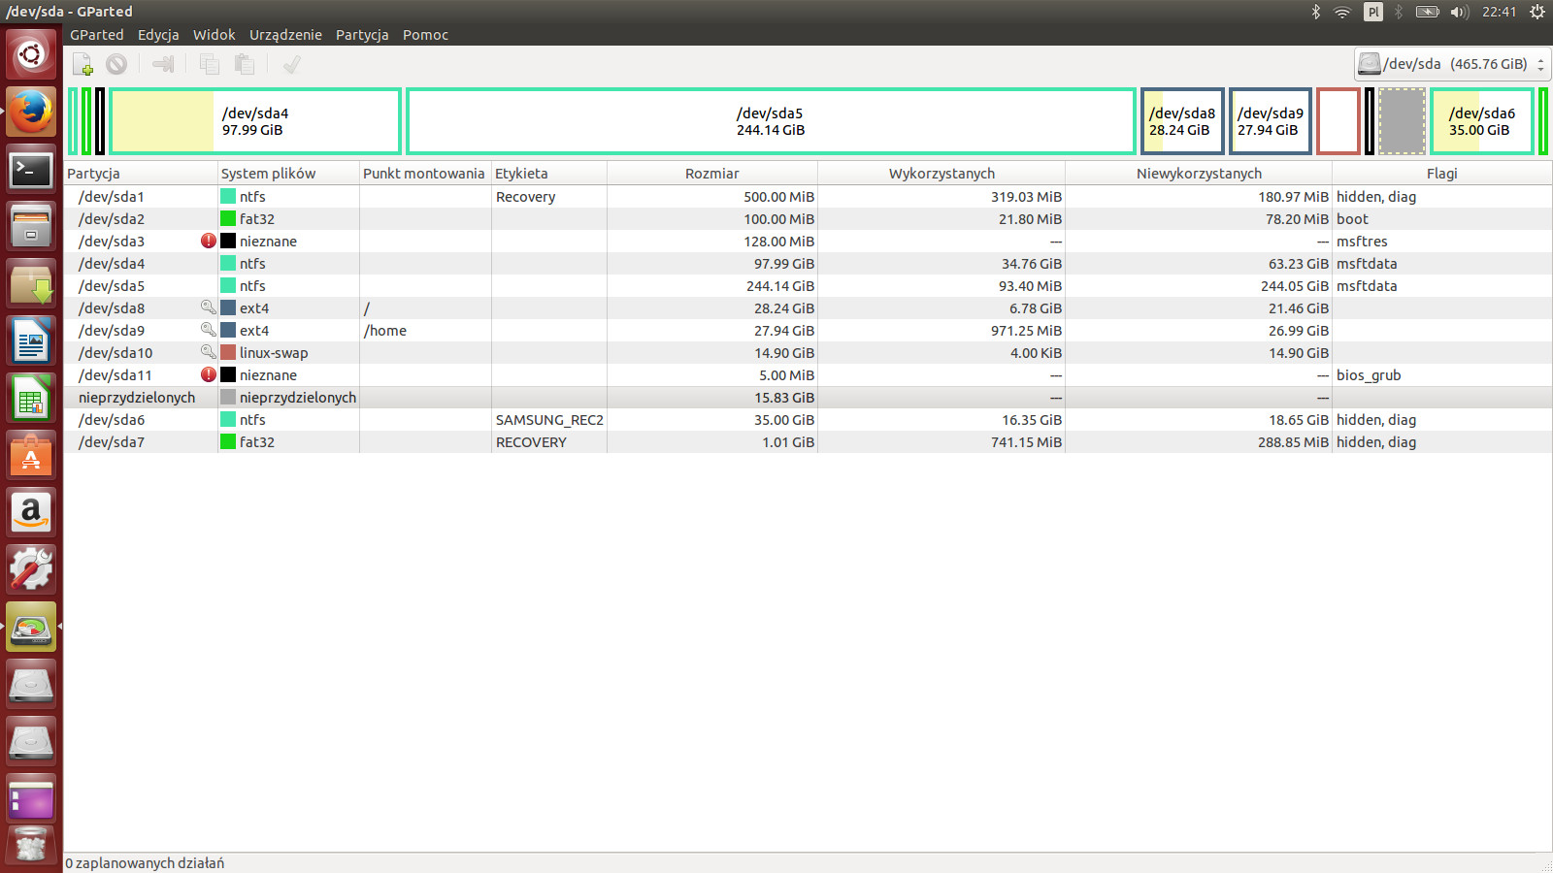Open the Widok menu
This screenshot has height=873, width=1553.
click(214, 35)
